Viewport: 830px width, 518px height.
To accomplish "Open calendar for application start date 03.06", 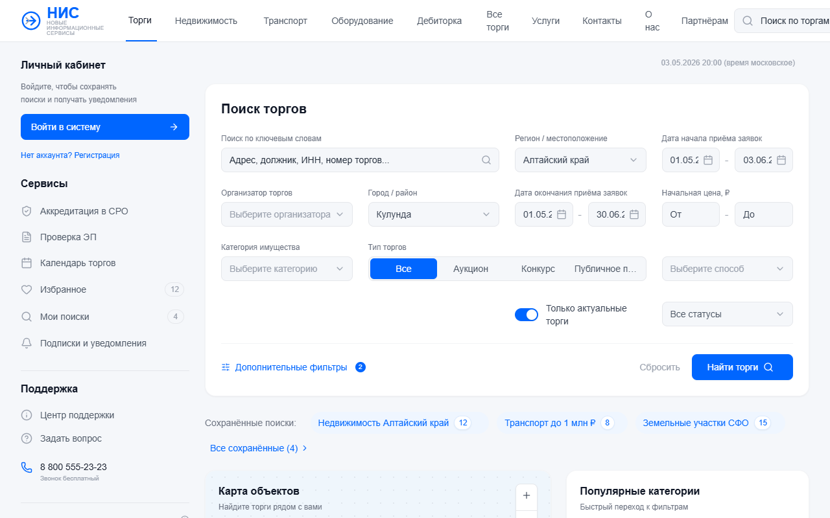I will coord(781,160).
